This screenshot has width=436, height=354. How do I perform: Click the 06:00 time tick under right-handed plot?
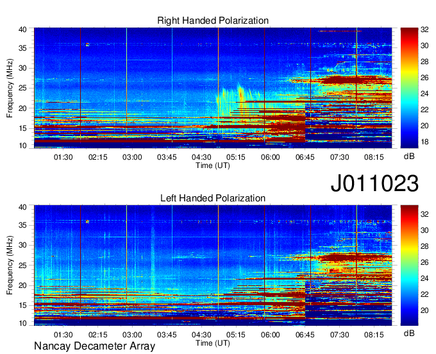pos(271,157)
